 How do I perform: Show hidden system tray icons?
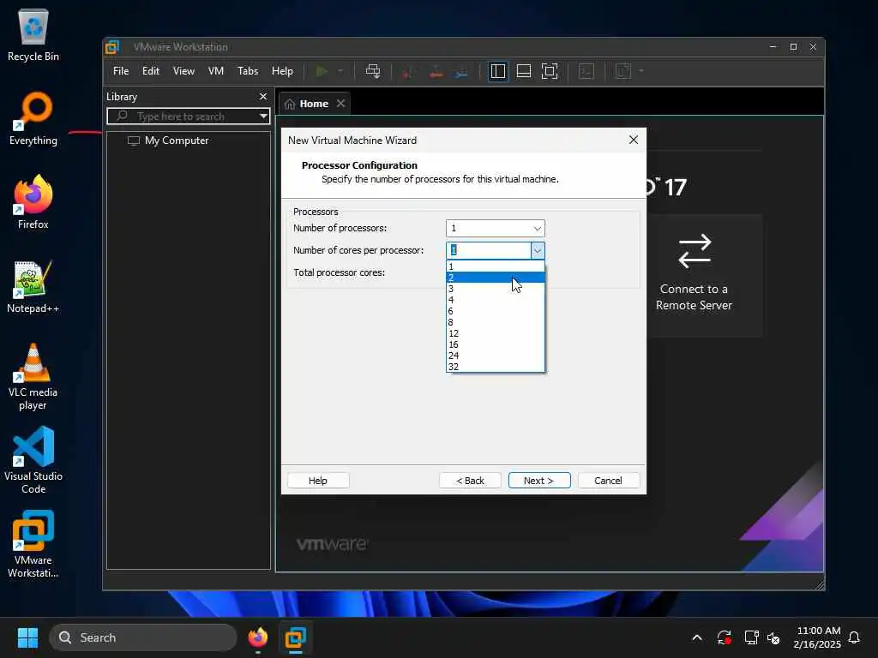click(697, 637)
